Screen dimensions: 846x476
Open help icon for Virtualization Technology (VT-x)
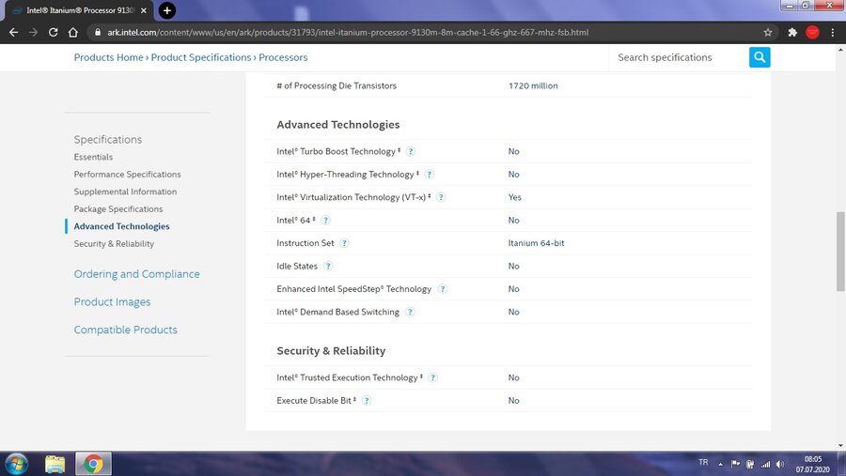click(441, 197)
